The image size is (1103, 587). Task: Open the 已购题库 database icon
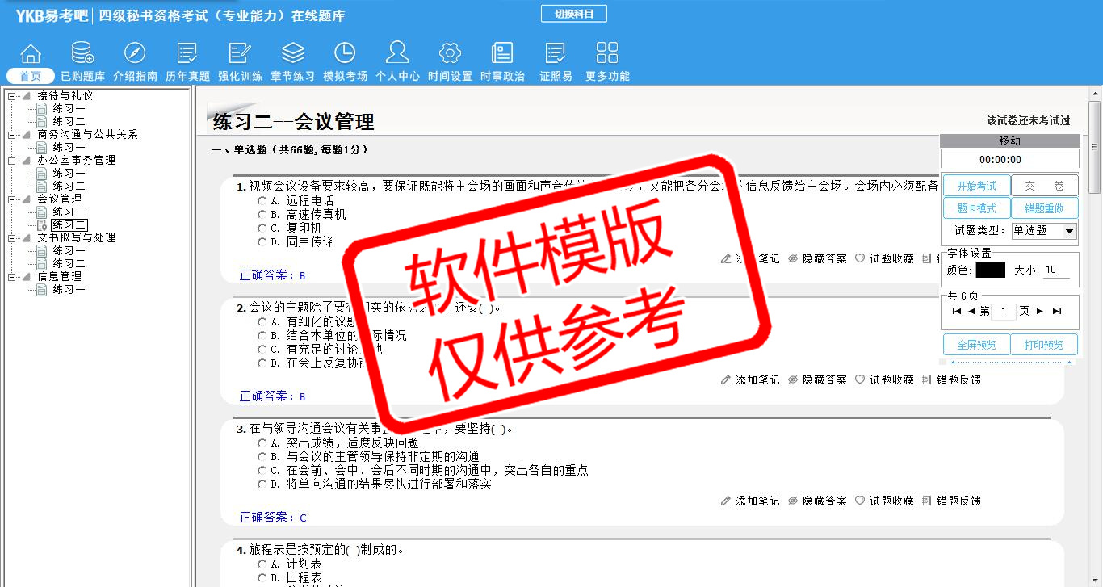pyautogui.click(x=82, y=54)
